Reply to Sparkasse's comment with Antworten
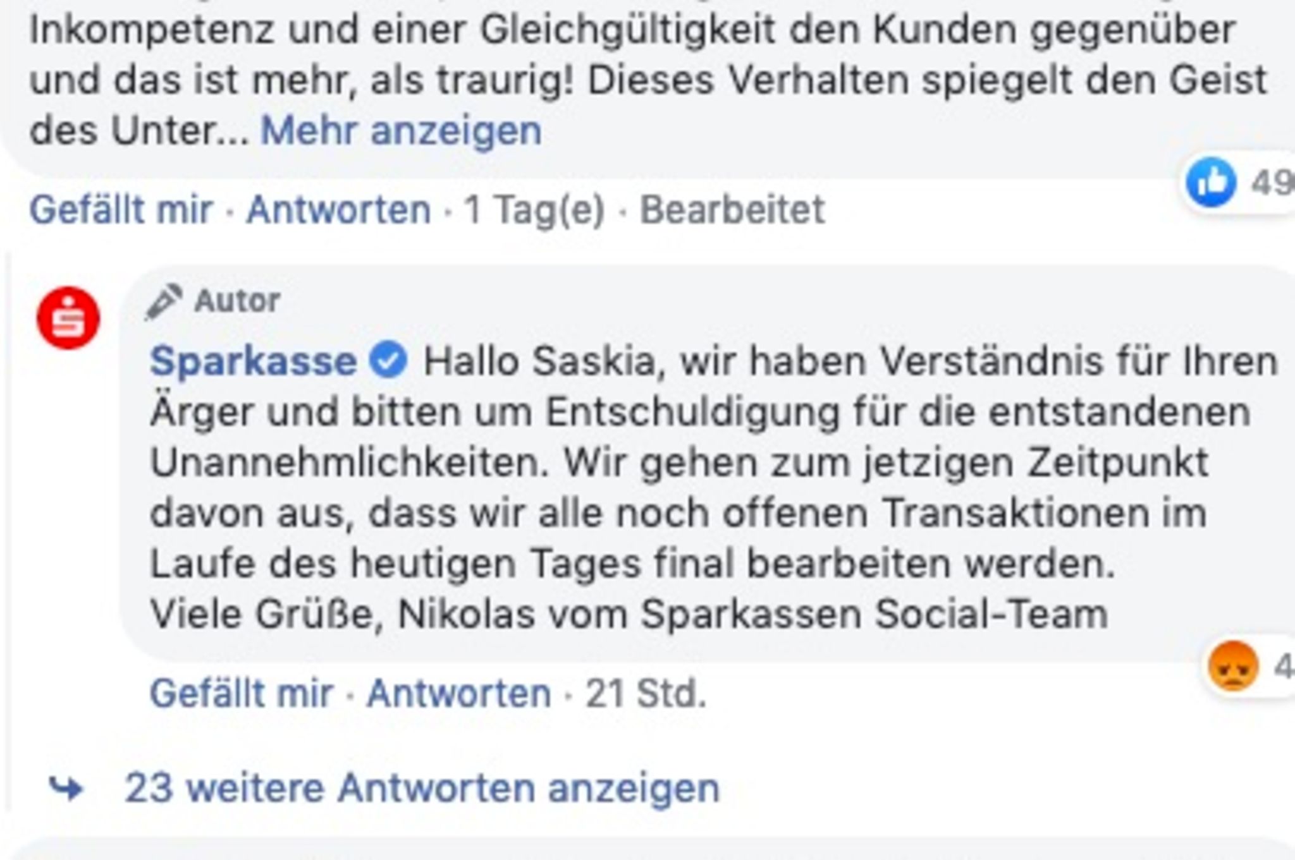This screenshot has height=860, width=1295. pos(459,694)
